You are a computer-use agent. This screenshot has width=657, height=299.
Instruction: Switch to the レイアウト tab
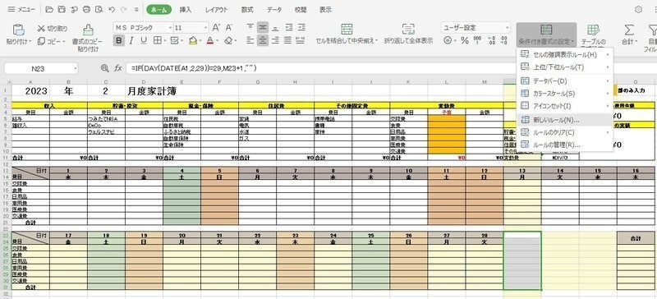click(216, 10)
